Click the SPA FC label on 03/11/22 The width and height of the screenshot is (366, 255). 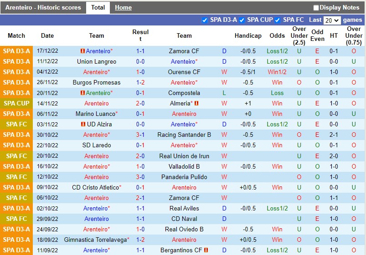(x=16, y=124)
